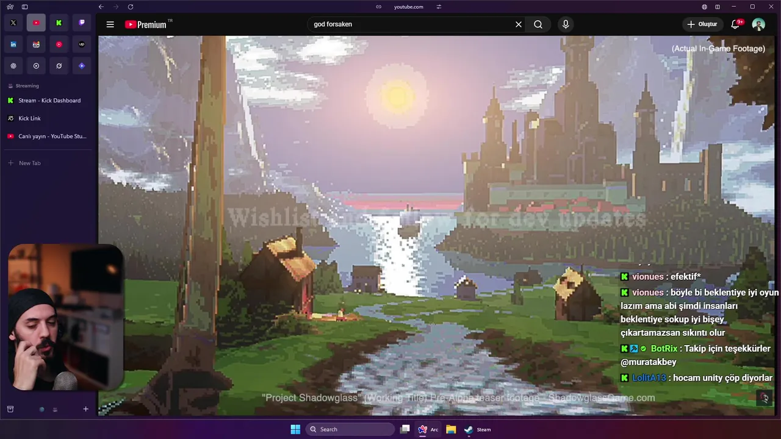
Task: Open the white play-circle pinned favorite
Action: tap(36, 66)
